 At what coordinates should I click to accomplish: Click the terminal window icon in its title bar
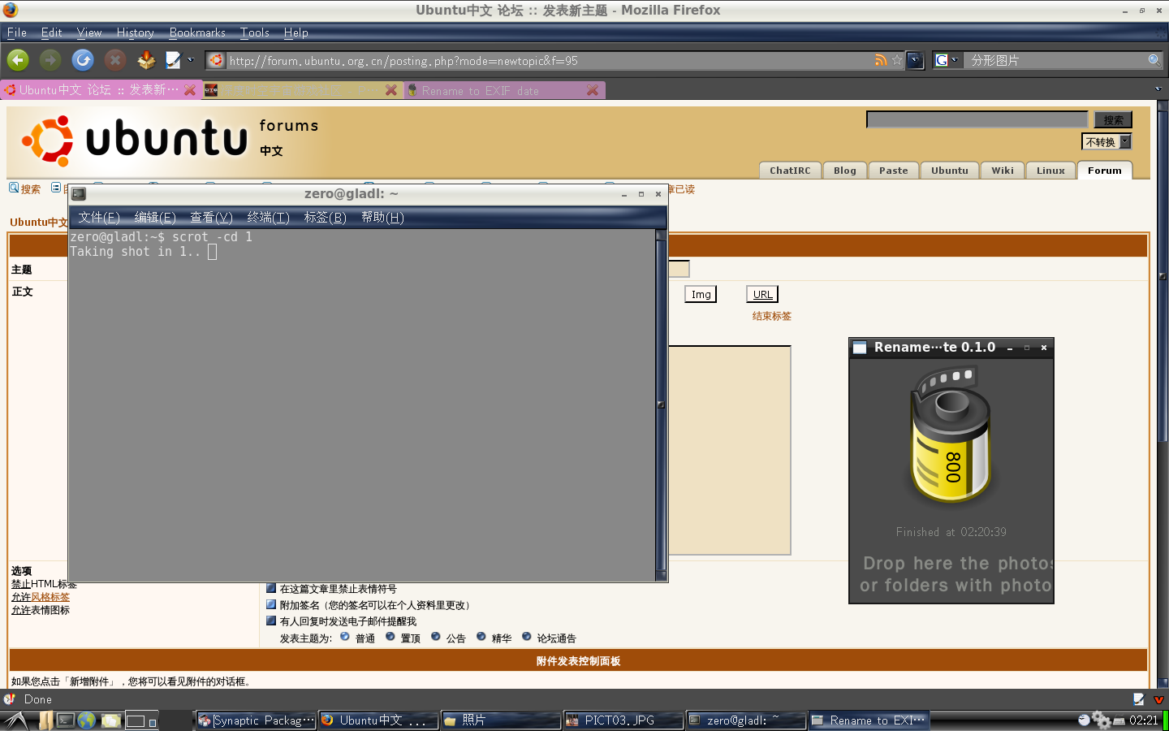coord(79,194)
